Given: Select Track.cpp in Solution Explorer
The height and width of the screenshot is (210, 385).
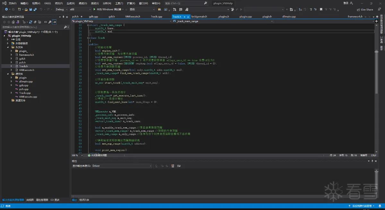Looking at the screenshot, I should tap(25, 93).
